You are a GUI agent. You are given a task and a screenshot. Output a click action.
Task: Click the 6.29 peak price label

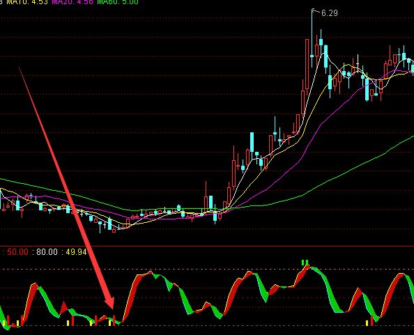(329, 13)
